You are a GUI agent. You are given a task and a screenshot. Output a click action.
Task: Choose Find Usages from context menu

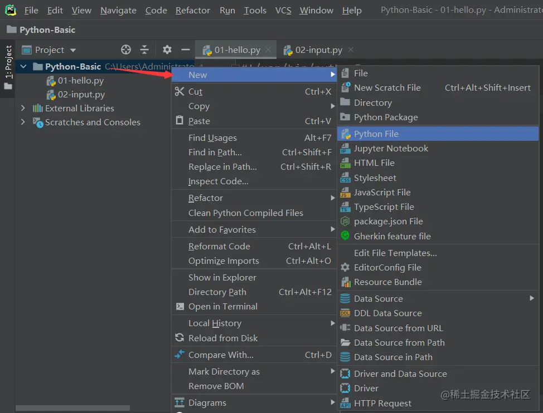[254, 137]
